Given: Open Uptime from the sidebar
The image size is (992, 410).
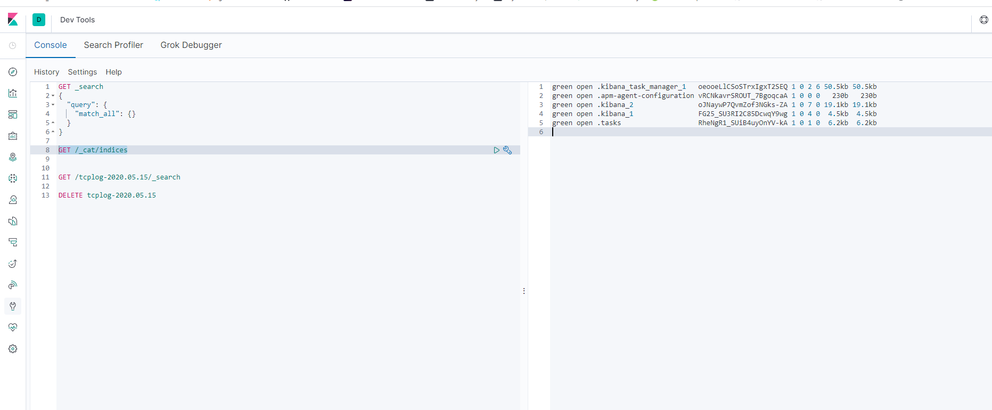Looking at the screenshot, I should point(13,264).
